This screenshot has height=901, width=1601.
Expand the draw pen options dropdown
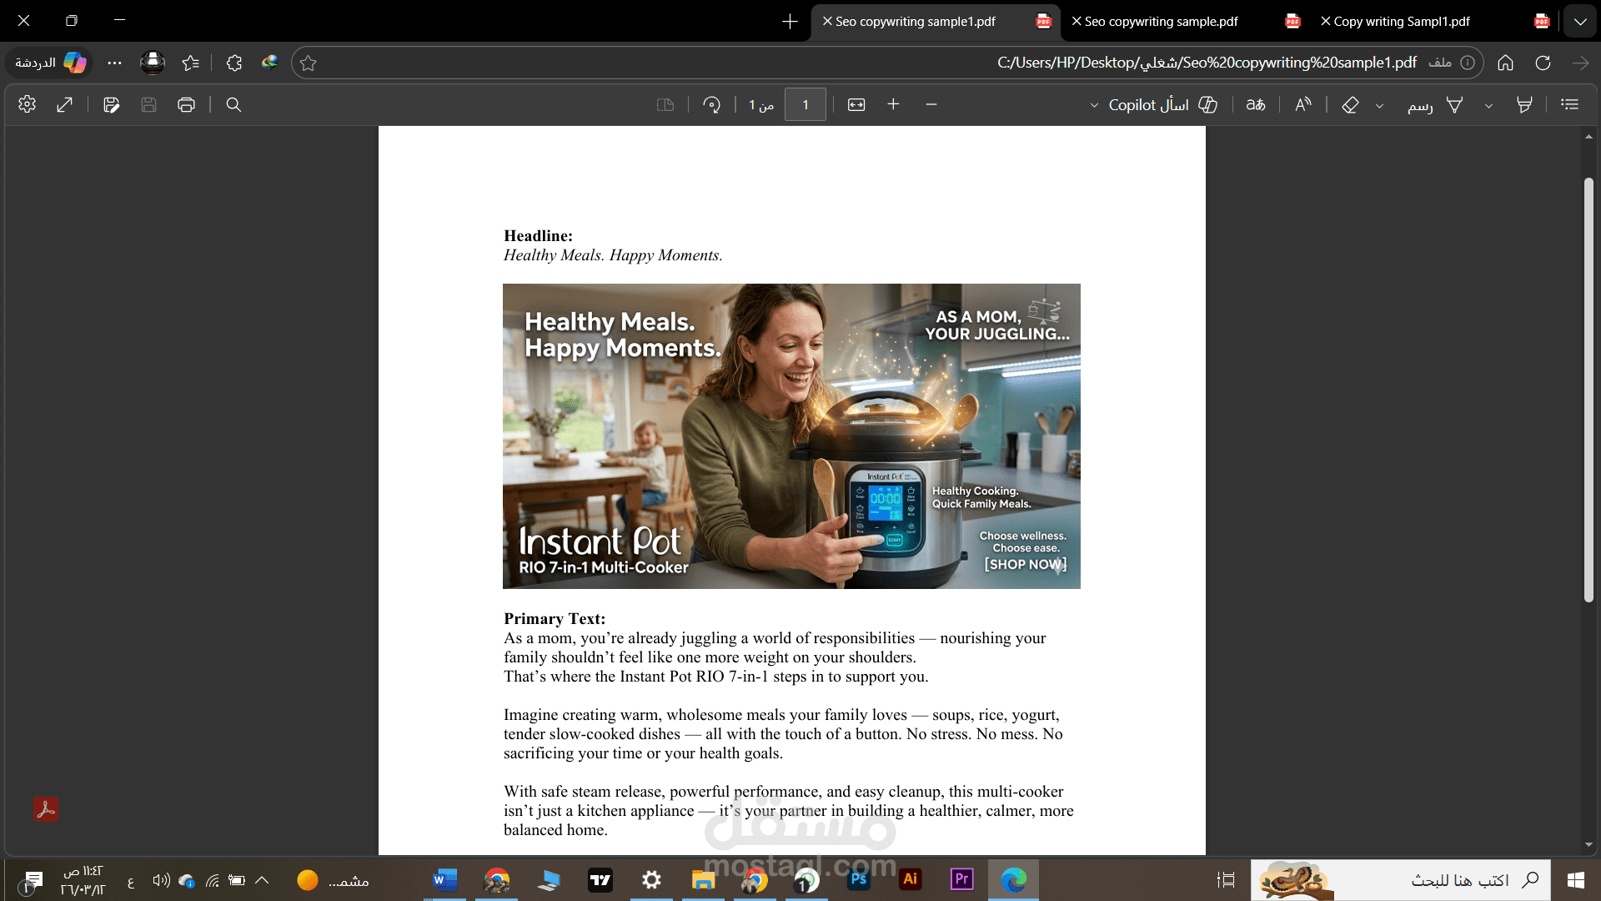point(1488,105)
